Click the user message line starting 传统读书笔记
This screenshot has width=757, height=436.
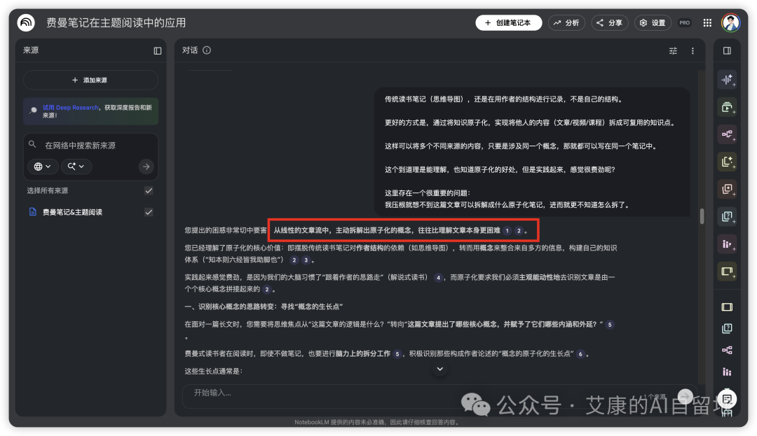(x=504, y=99)
